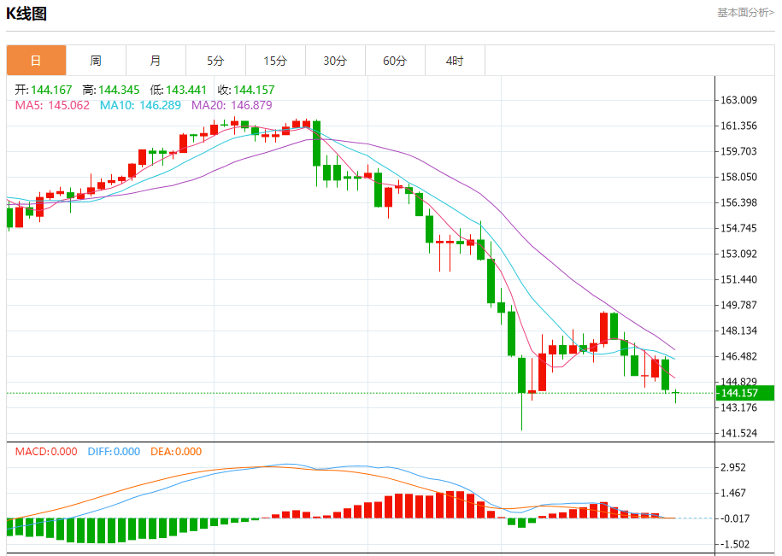This screenshot has height=556, width=782.
Task: Click the 149.787 price axis label
Action: pos(738,305)
